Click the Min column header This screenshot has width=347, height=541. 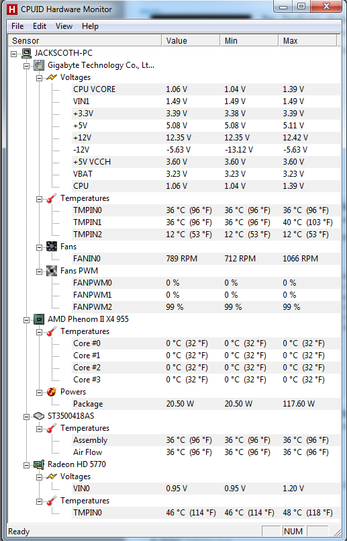[249, 41]
